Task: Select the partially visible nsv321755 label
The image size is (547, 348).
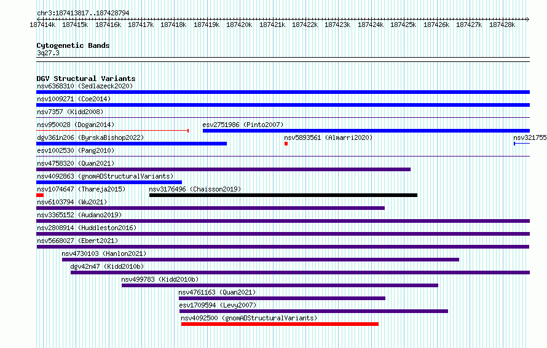Action: tap(530, 137)
